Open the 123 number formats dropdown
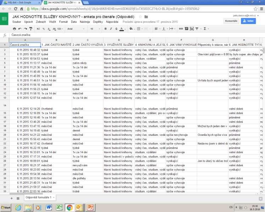This screenshot has height=212, width=265. coord(60,29)
